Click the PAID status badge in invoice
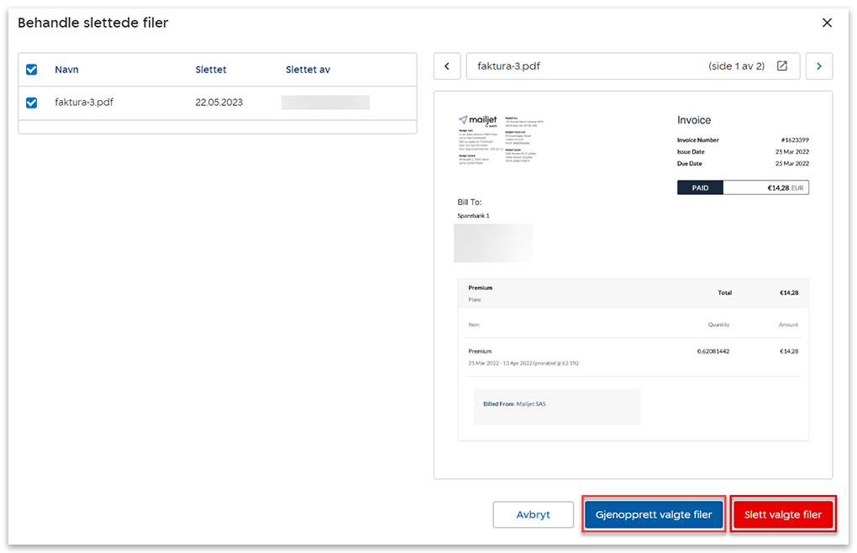The height and width of the screenshot is (553, 857). (700, 188)
